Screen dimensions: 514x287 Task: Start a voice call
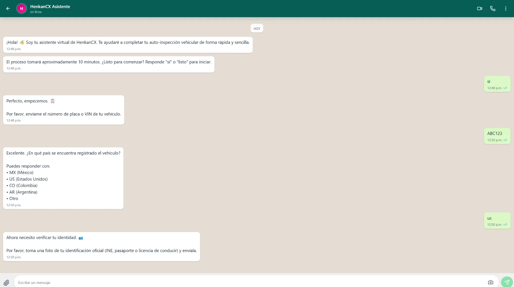pyautogui.click(x=493, y=8)
